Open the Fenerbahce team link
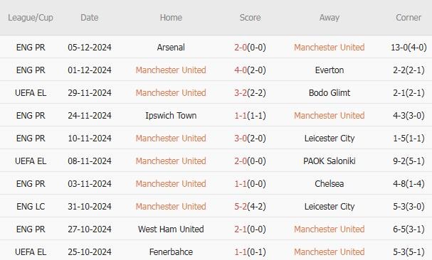432x260 pixels. click(x=171, y=251)
